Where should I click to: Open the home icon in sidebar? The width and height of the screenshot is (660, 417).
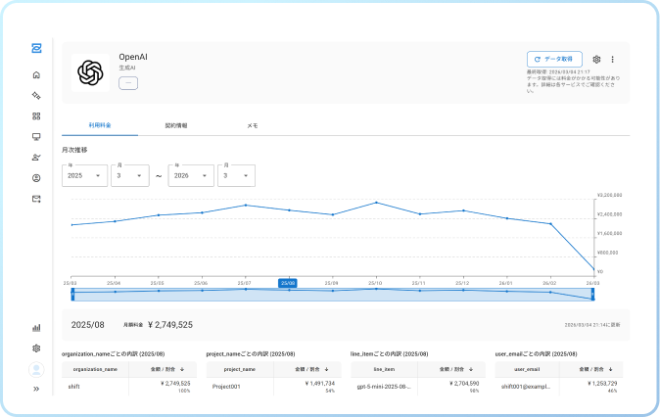point(36,74)
